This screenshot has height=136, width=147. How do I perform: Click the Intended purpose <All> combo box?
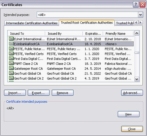(x=90, y=15)
